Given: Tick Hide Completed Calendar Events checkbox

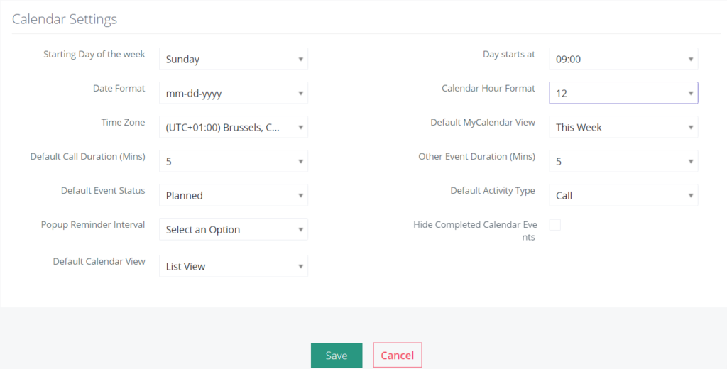Looking at the screenshot, I should 555,225.
